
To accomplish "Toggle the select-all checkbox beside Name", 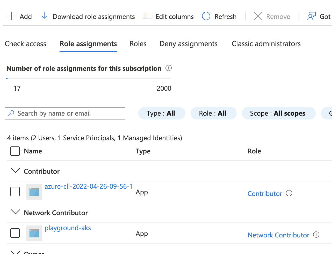I will point(15,151).
